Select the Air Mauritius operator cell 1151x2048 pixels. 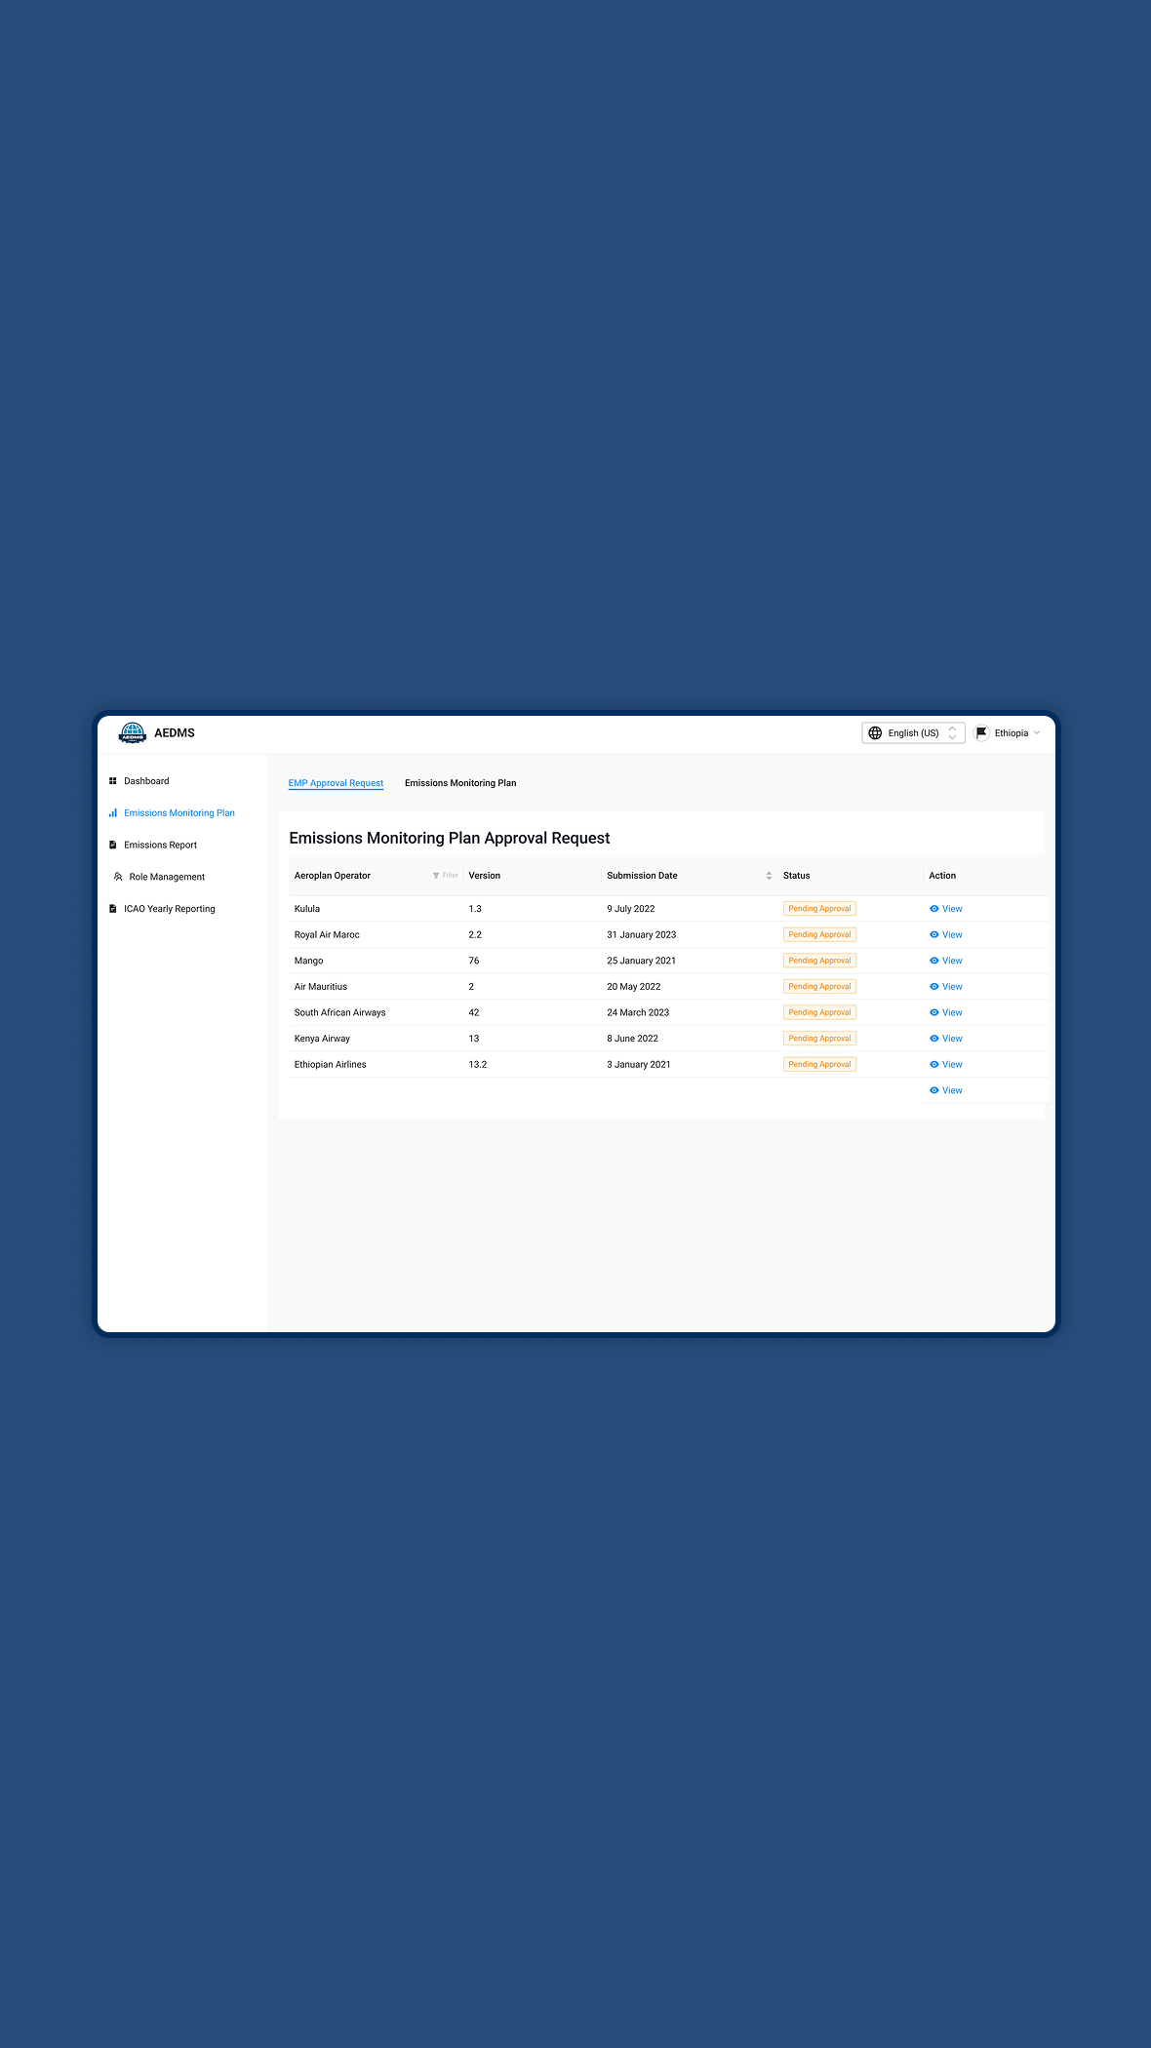(x=321, y=987)
